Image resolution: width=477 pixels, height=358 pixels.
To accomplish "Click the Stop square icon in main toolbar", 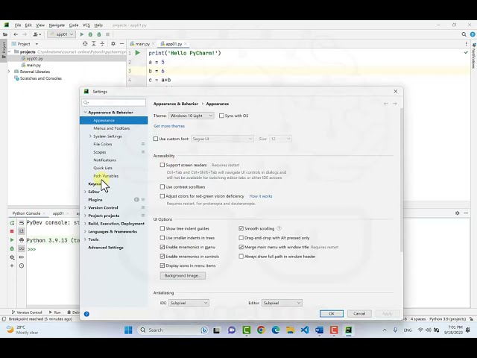I will [x=107, y=34].
